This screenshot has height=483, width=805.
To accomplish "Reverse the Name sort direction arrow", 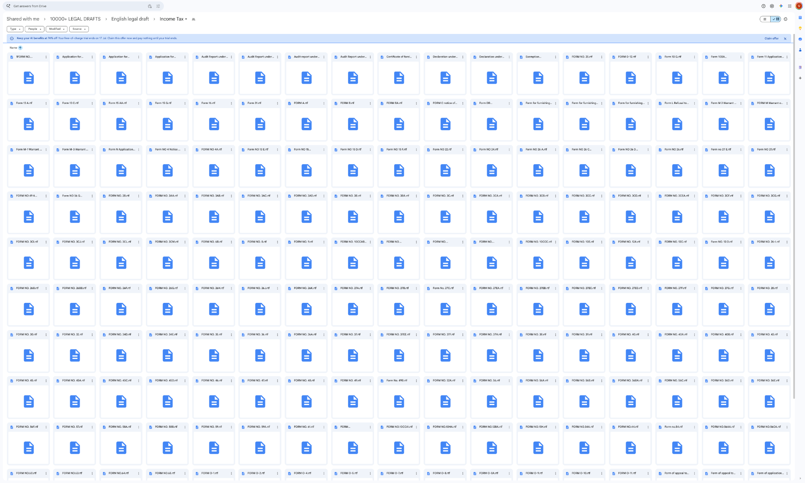I will pyautogui.click(x=20, y=48).
